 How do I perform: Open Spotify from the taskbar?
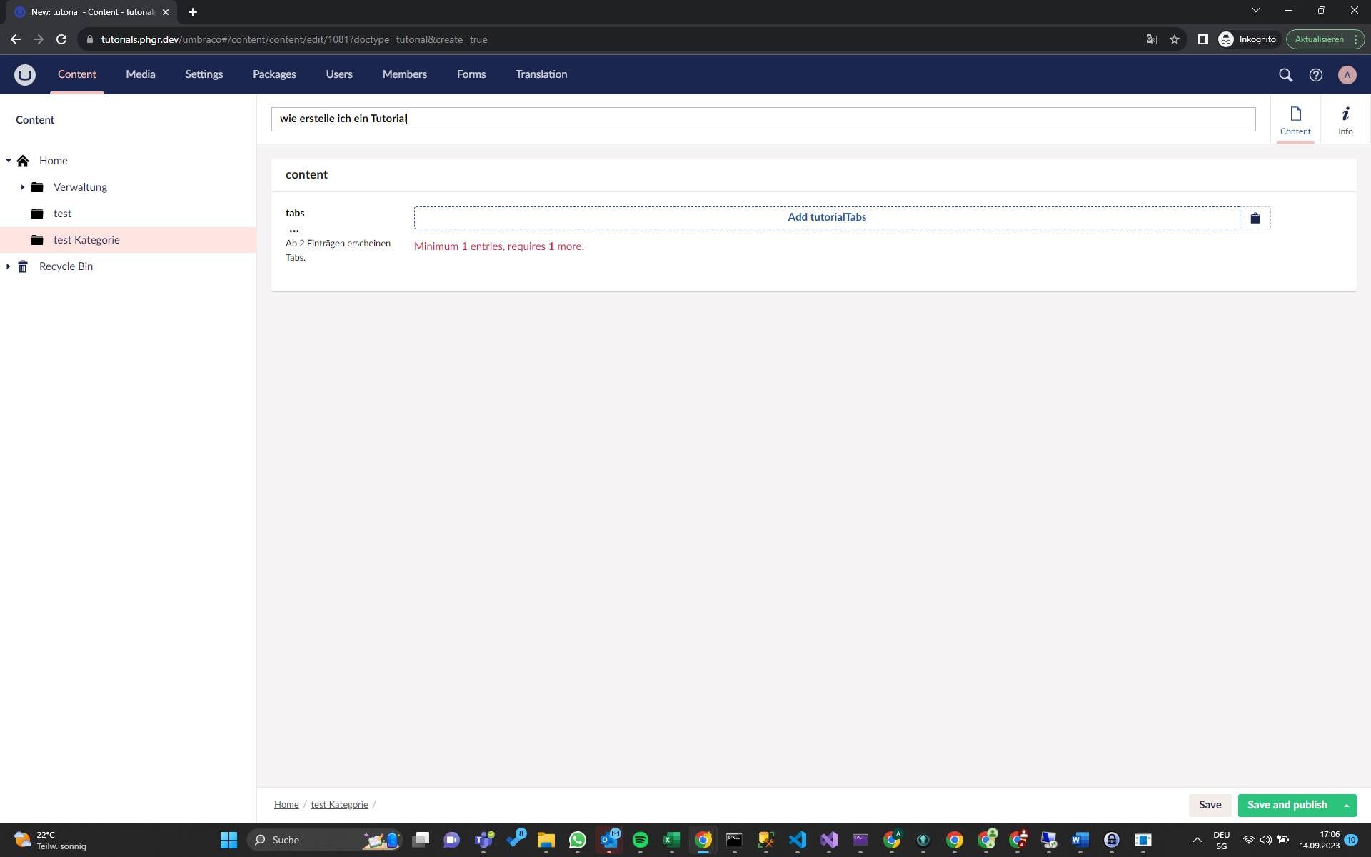(x=641, y=840)
